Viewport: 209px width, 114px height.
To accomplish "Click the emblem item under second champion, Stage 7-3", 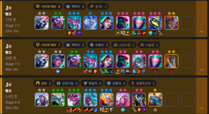I will point(58,71).
